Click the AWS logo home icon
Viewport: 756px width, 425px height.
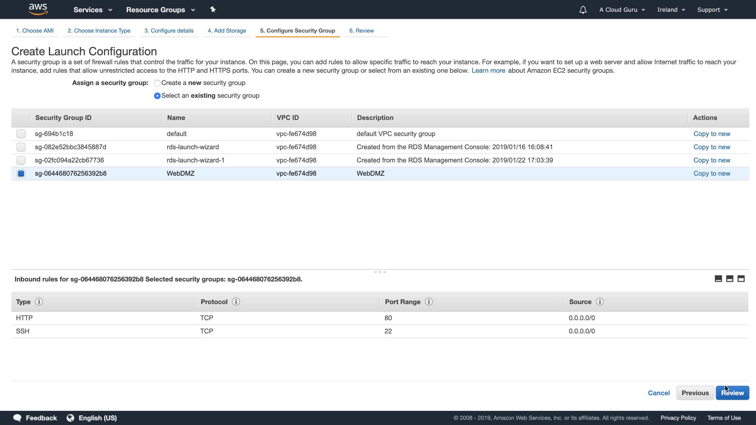pos(38,9)
